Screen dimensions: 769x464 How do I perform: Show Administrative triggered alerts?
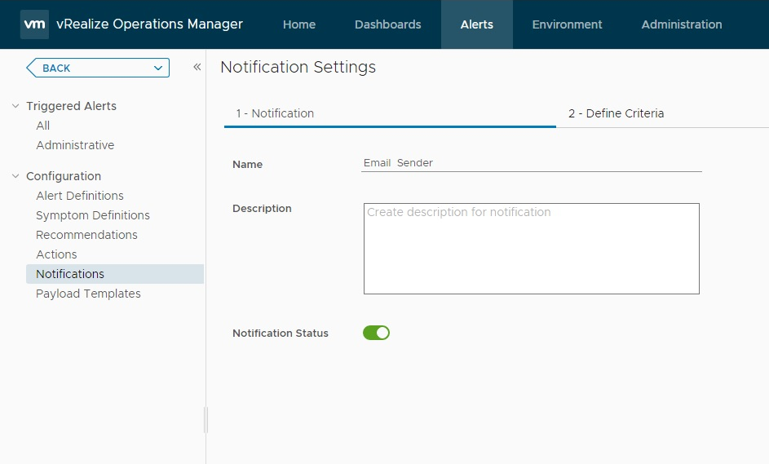tap(75, 145)
